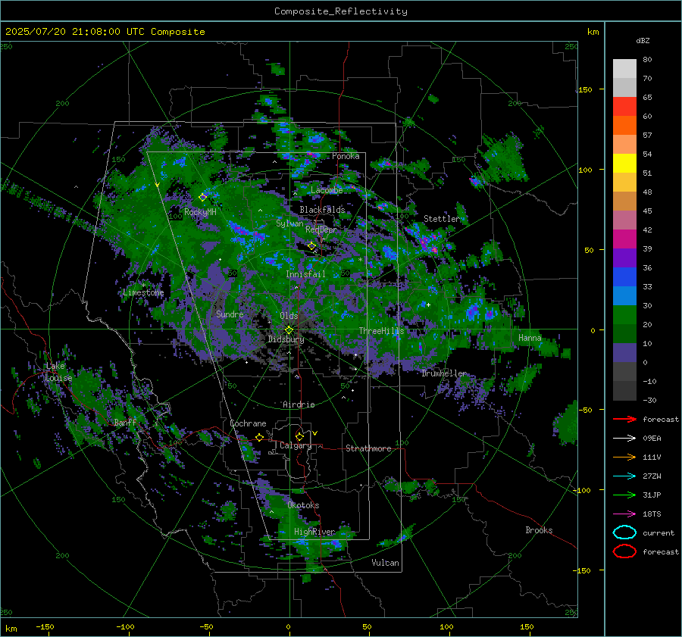The width and height of the screenshot is (682, 637).
Task: Click the Brooks city label
Action: pyautogui.click(x=539, y=530)
